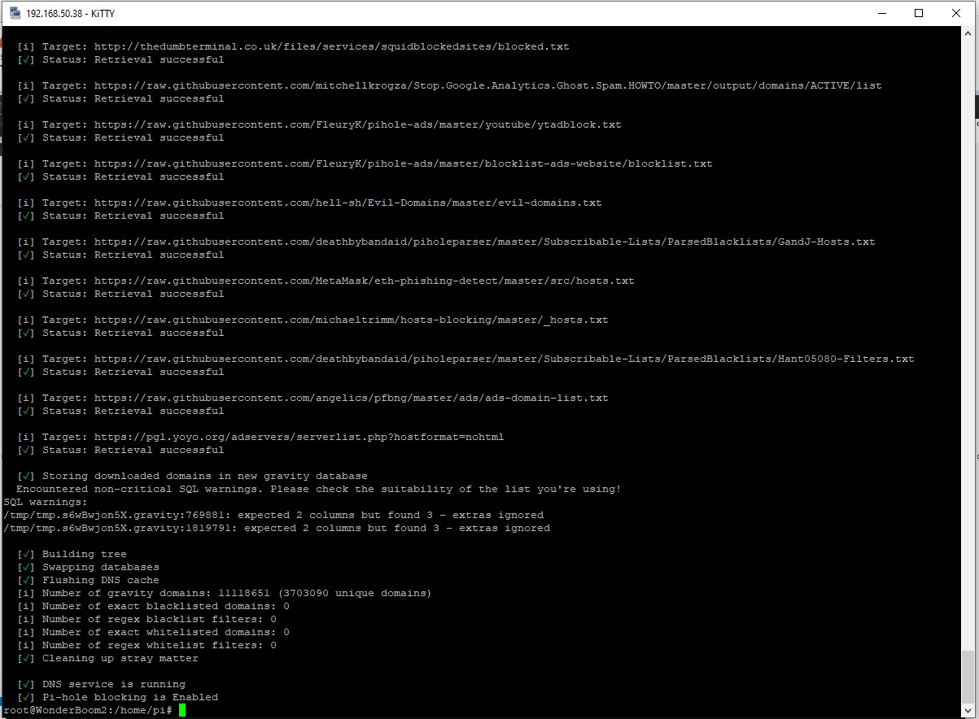Viewport: 979px width, 719px height.
Task: Click the hell-sh evil-domains.txt target URL
Action: coord(347,203)
